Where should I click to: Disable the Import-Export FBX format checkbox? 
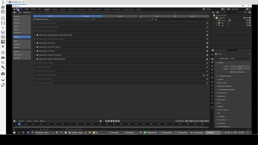click(37, 43)
